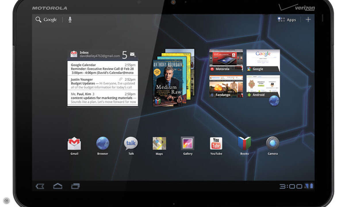Launch the Maps app

(x=159, y=143)
